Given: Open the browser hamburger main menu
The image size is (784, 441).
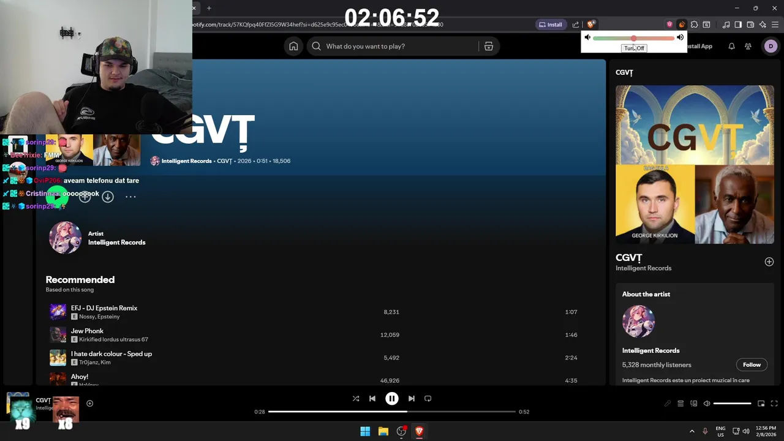Looking at the screenshot, I should (775, 24).
